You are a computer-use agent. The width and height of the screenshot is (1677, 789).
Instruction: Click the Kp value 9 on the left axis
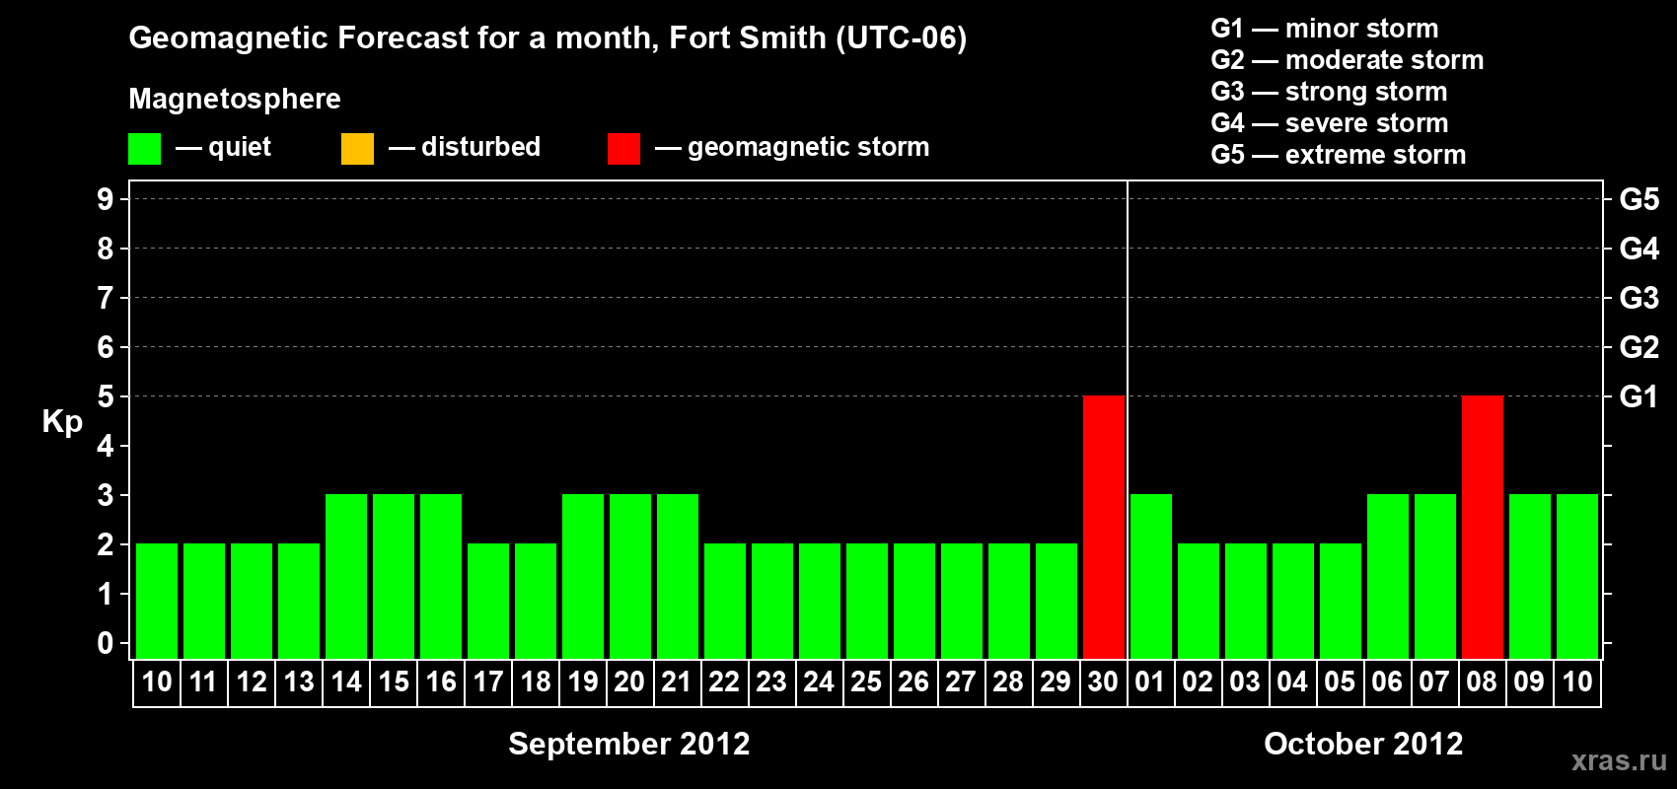(x=106, y=199)
